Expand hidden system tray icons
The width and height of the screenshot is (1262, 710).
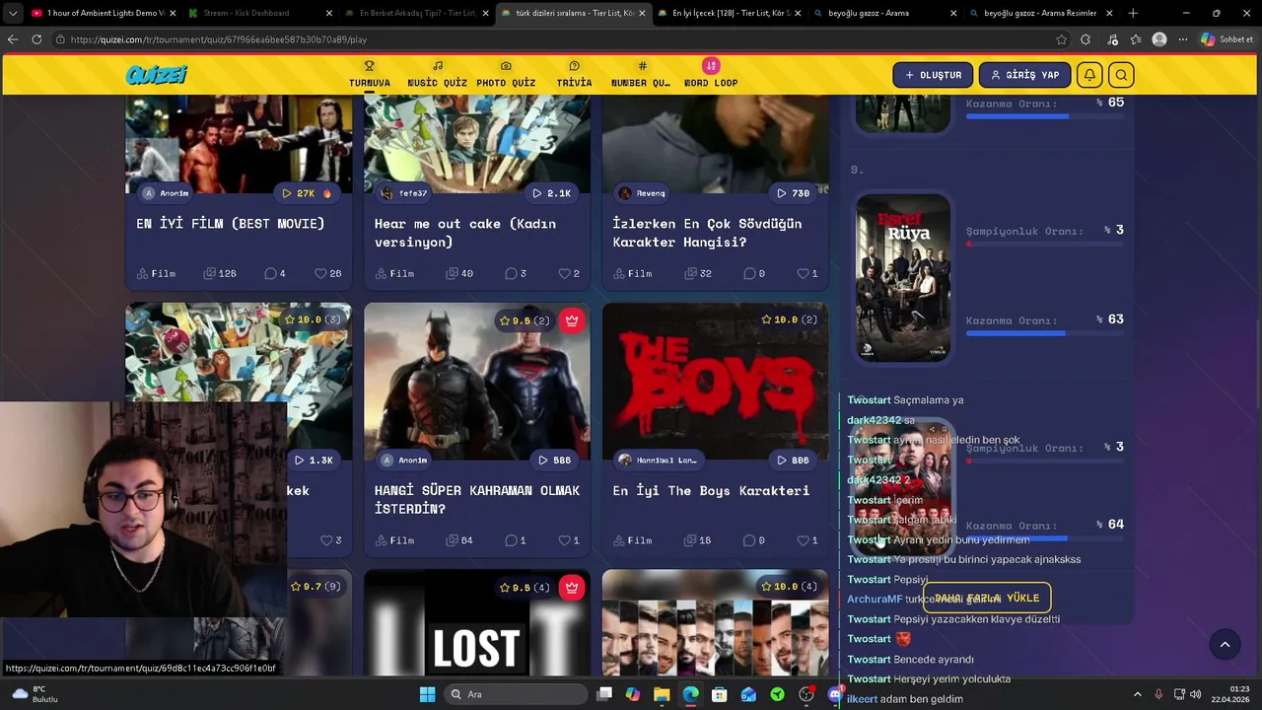1137,694
